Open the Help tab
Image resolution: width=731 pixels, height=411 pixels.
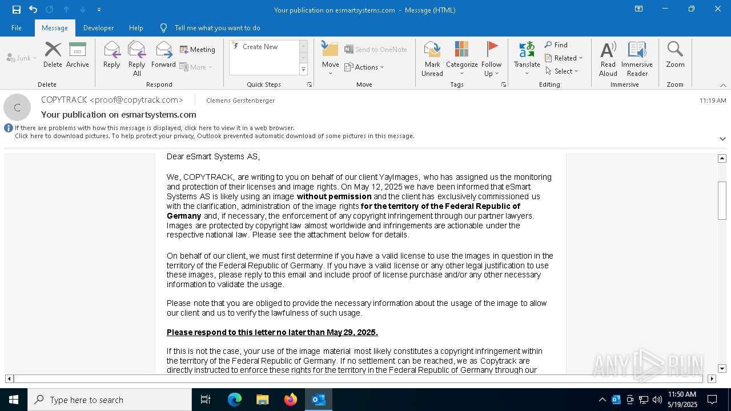136,27
